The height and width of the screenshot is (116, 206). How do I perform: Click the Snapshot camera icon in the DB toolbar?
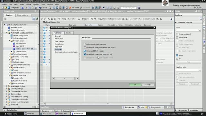coord(79,19)
